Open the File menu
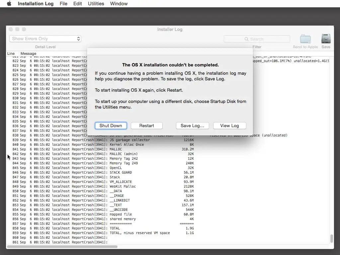340x255 pixels. point(63,4)
